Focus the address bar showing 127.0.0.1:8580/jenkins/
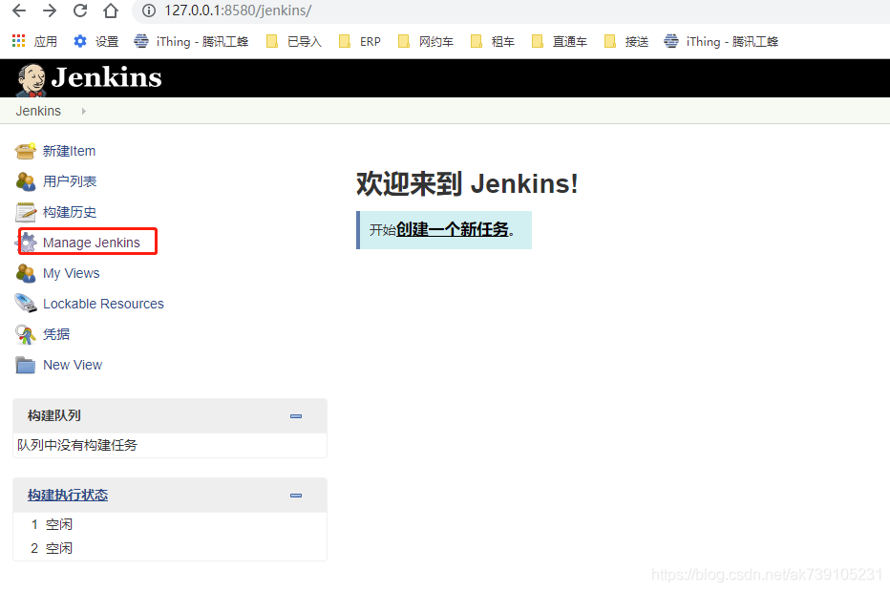 click(x=511, y=11)
